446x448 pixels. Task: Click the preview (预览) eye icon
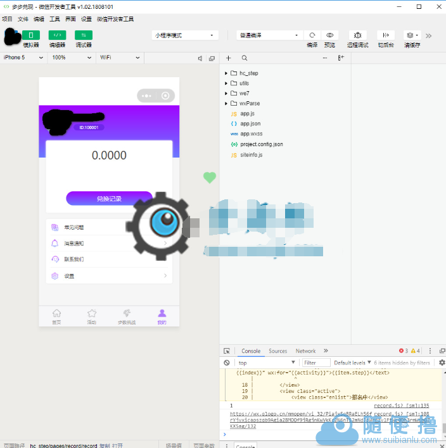pyautogui.click(x=330, y=35)
